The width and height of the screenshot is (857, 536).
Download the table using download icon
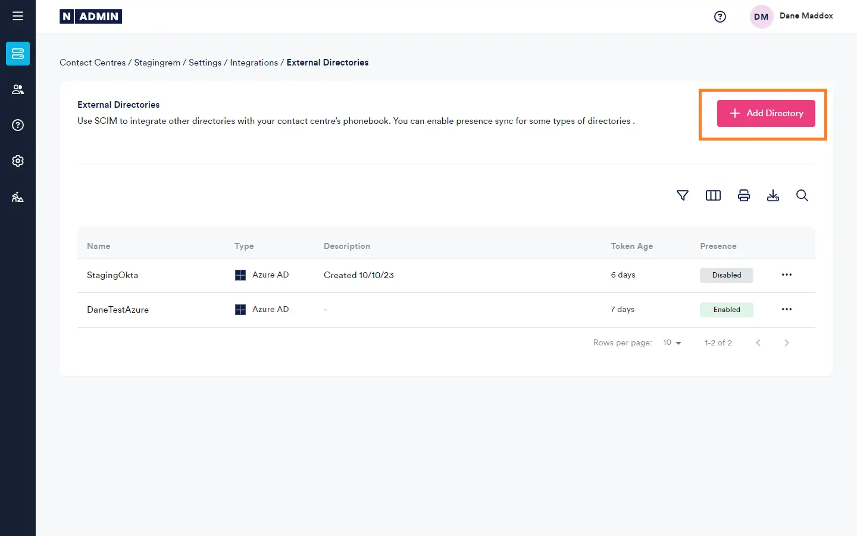(773, 195)
